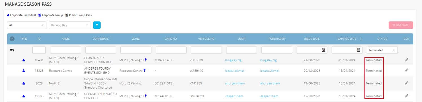This screenshot has height=102, width=422.
Task: Sort by Issue Date column header
Action: click(312, 39)
